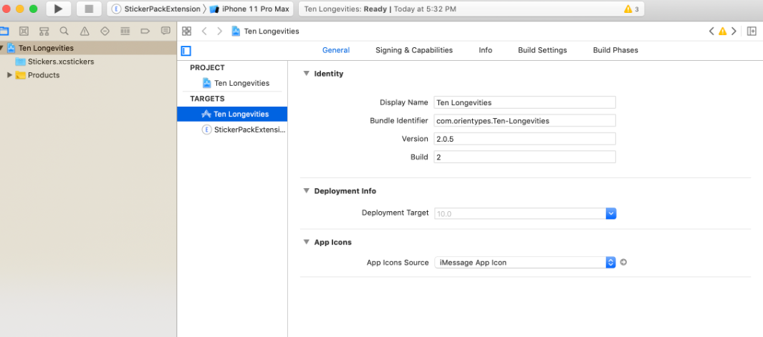
Task: Click the Bundle Identifier field
Action: 524,121
